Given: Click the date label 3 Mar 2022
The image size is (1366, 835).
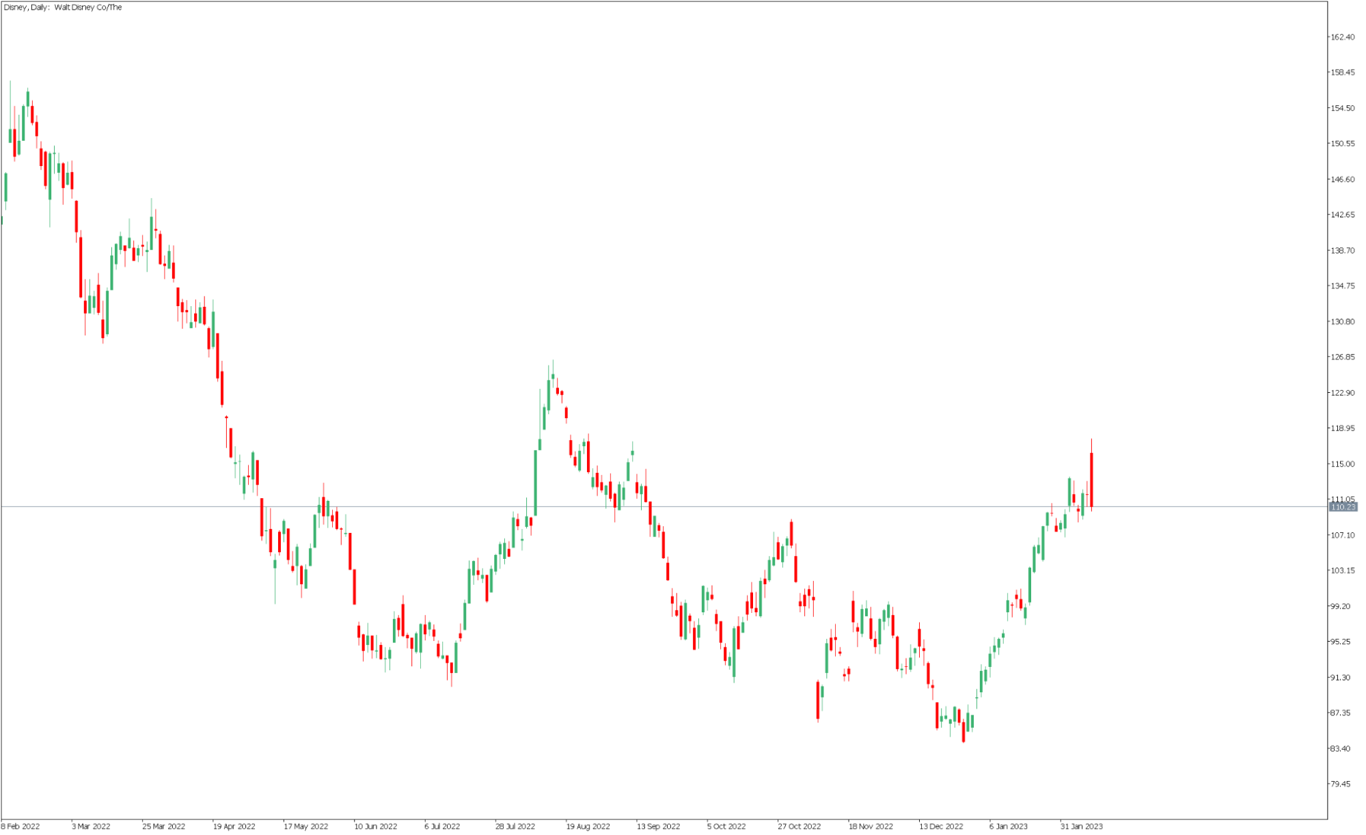Looking at the screenshot, I should pyautogui.click(x=91, y=826).
